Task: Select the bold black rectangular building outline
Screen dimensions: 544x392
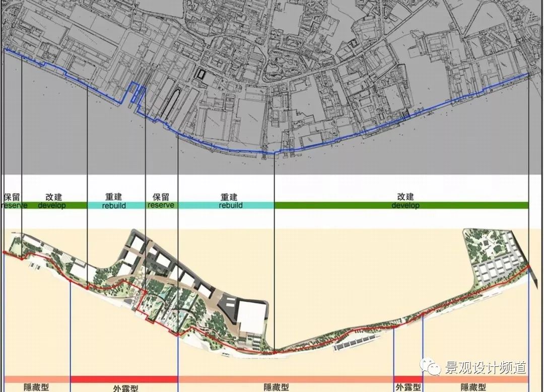Action: pyautogui.click(x=201, y=74)
